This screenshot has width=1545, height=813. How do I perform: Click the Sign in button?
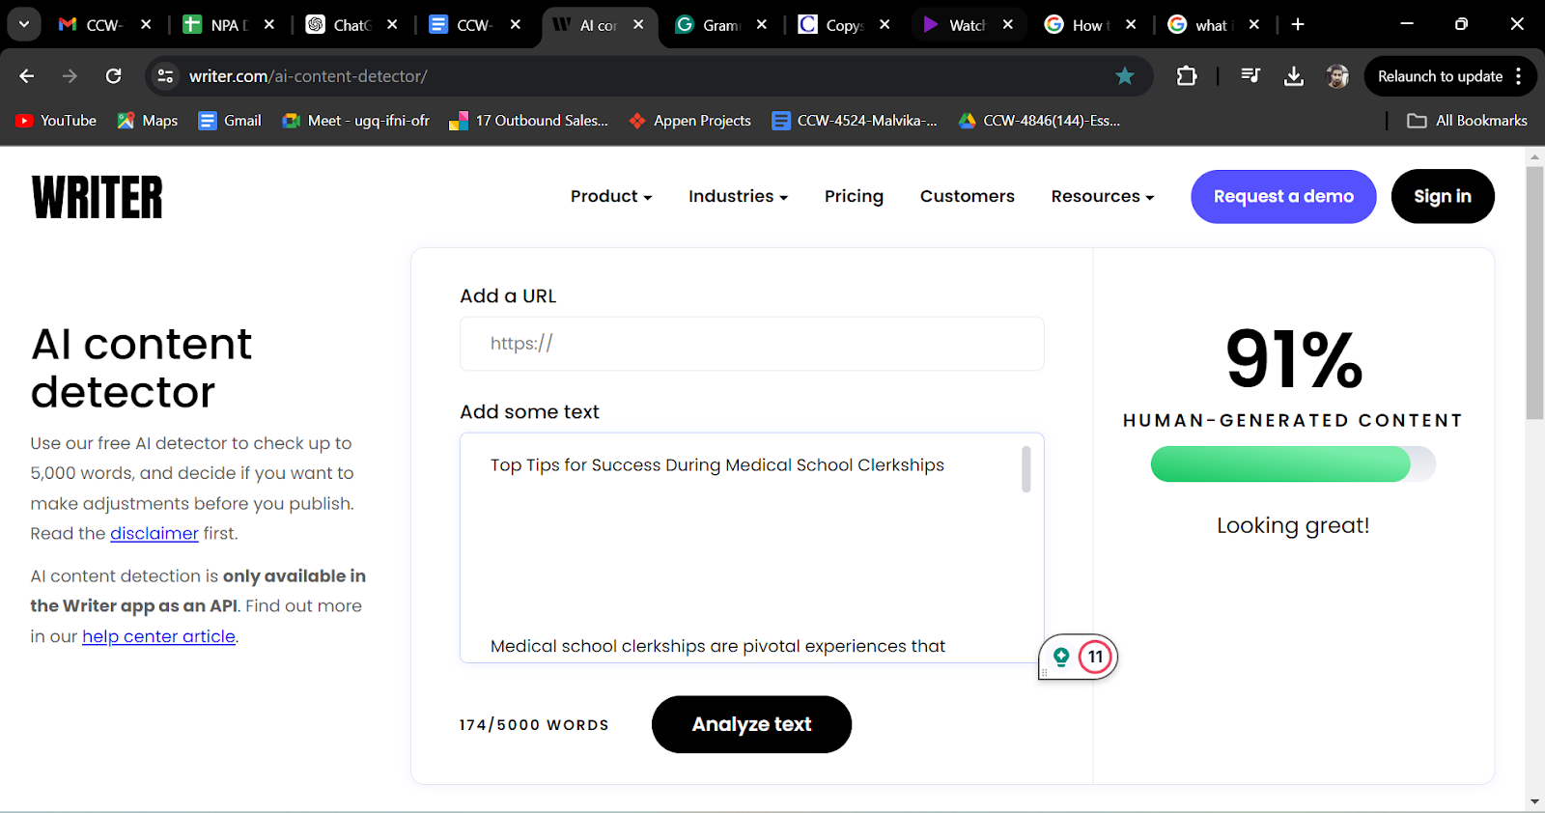(1443, 197)
